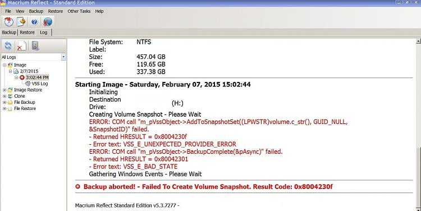The image size is (421, 211).
Task: Open the View menu
Action: (20, 11)
